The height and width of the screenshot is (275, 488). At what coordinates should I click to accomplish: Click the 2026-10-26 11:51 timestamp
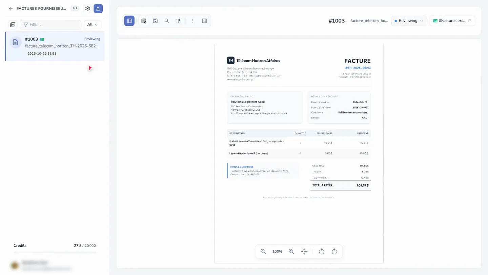coord(42,54)
